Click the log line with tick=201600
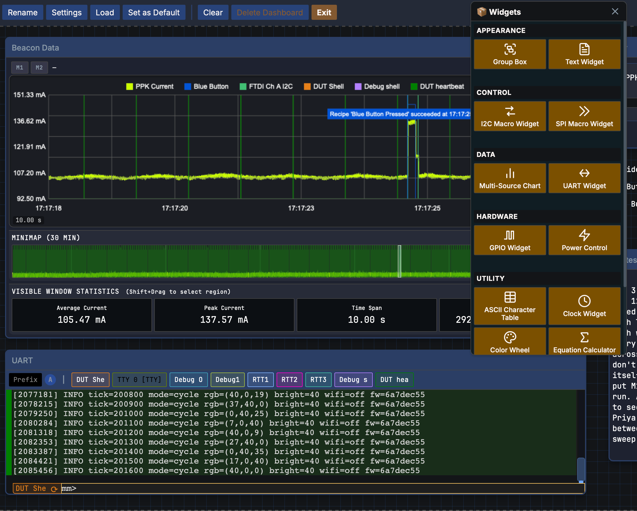637x511 pixels. click(x=216, y=471)
